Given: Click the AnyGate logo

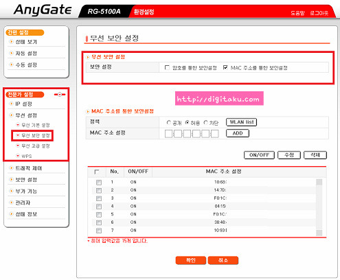Looking at the screenshot, I should tap(43, 10).
